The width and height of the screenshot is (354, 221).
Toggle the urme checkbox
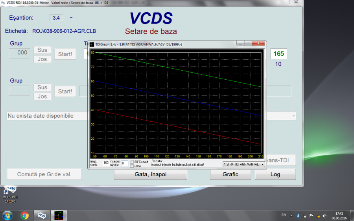(132, 166)
